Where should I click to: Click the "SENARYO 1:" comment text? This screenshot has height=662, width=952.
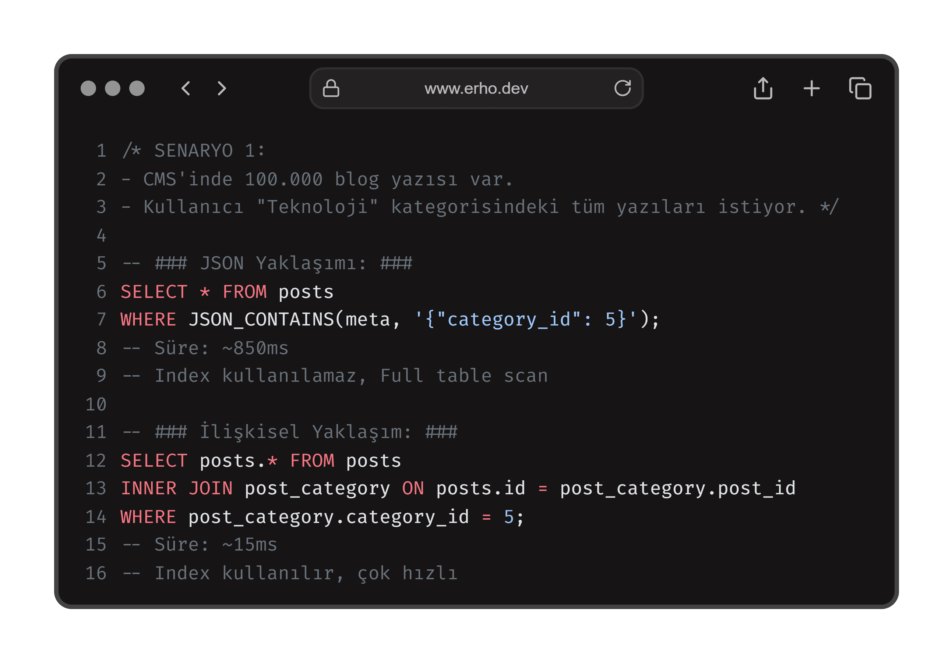(209, 151)
